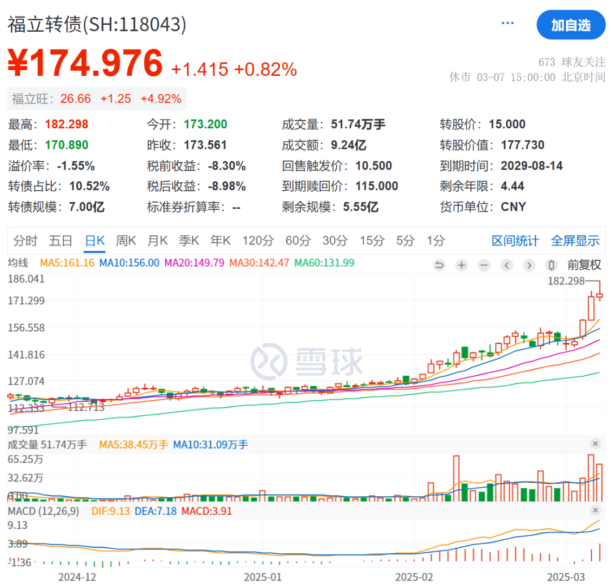The image size is (611, 585).
Task: Pan the chart right using arrow icon
Action: pos(529,265)
